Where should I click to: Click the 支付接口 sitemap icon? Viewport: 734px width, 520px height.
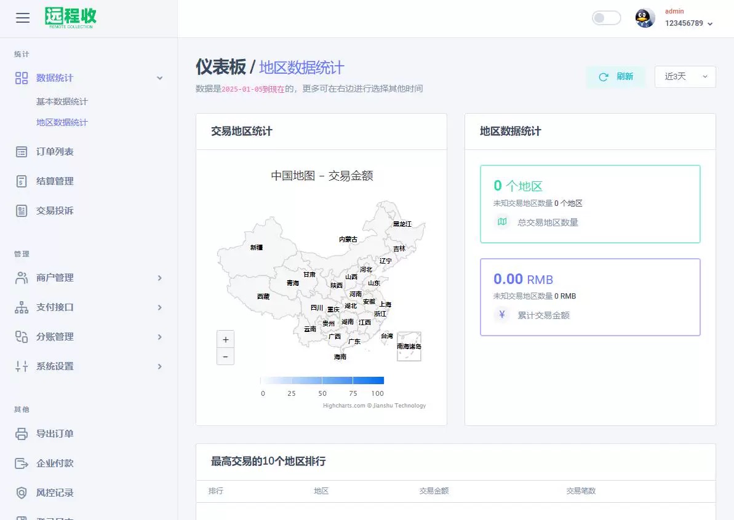pos(22,307)
